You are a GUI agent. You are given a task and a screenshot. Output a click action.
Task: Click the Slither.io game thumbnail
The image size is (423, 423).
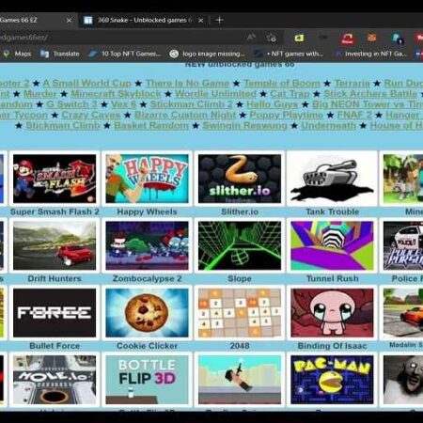click(x=240, y=179)
